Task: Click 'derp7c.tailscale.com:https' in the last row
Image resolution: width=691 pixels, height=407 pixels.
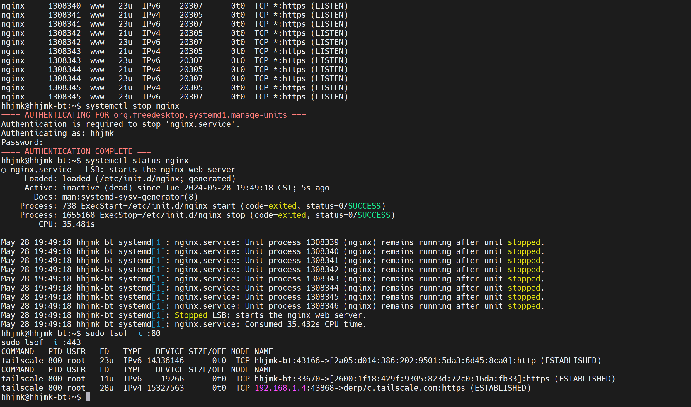Action: [404, 388]
